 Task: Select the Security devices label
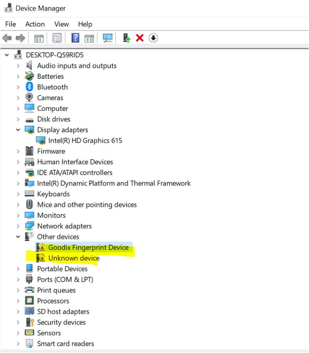pos(61,322)
